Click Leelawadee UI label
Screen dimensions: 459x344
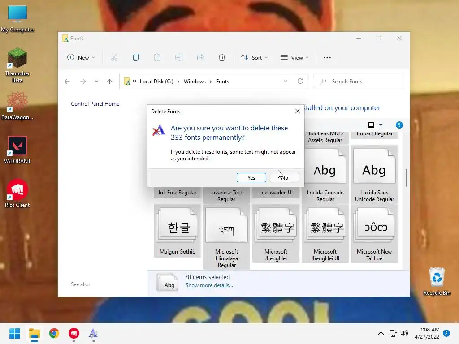click(276, 193)
